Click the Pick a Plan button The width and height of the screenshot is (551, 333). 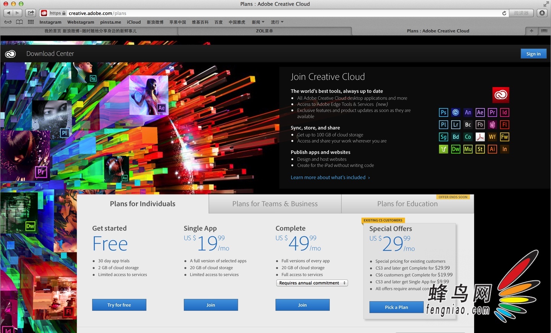(x=396, y=307)
